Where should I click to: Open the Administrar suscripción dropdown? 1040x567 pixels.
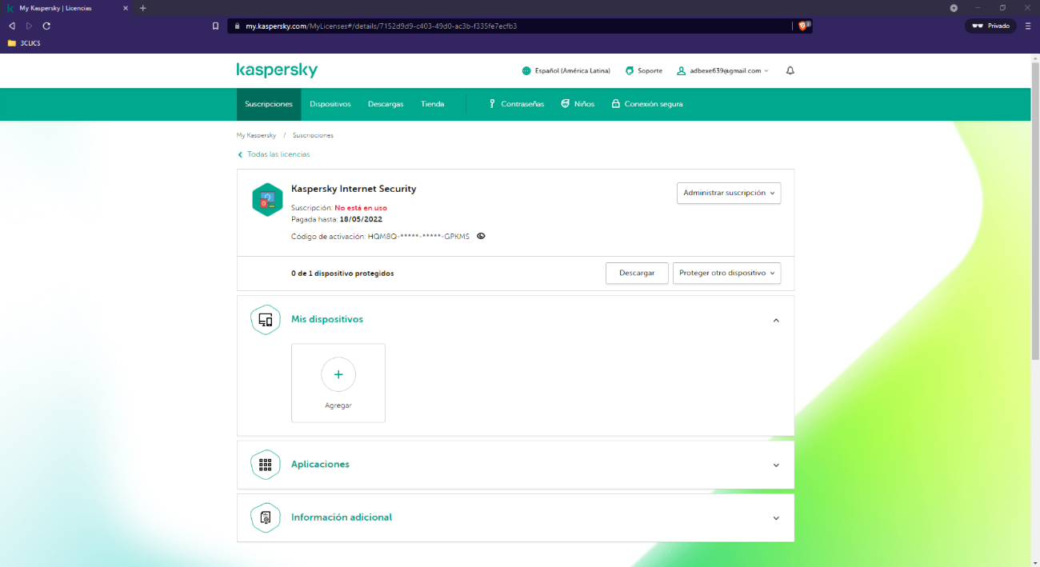point(728,193)
